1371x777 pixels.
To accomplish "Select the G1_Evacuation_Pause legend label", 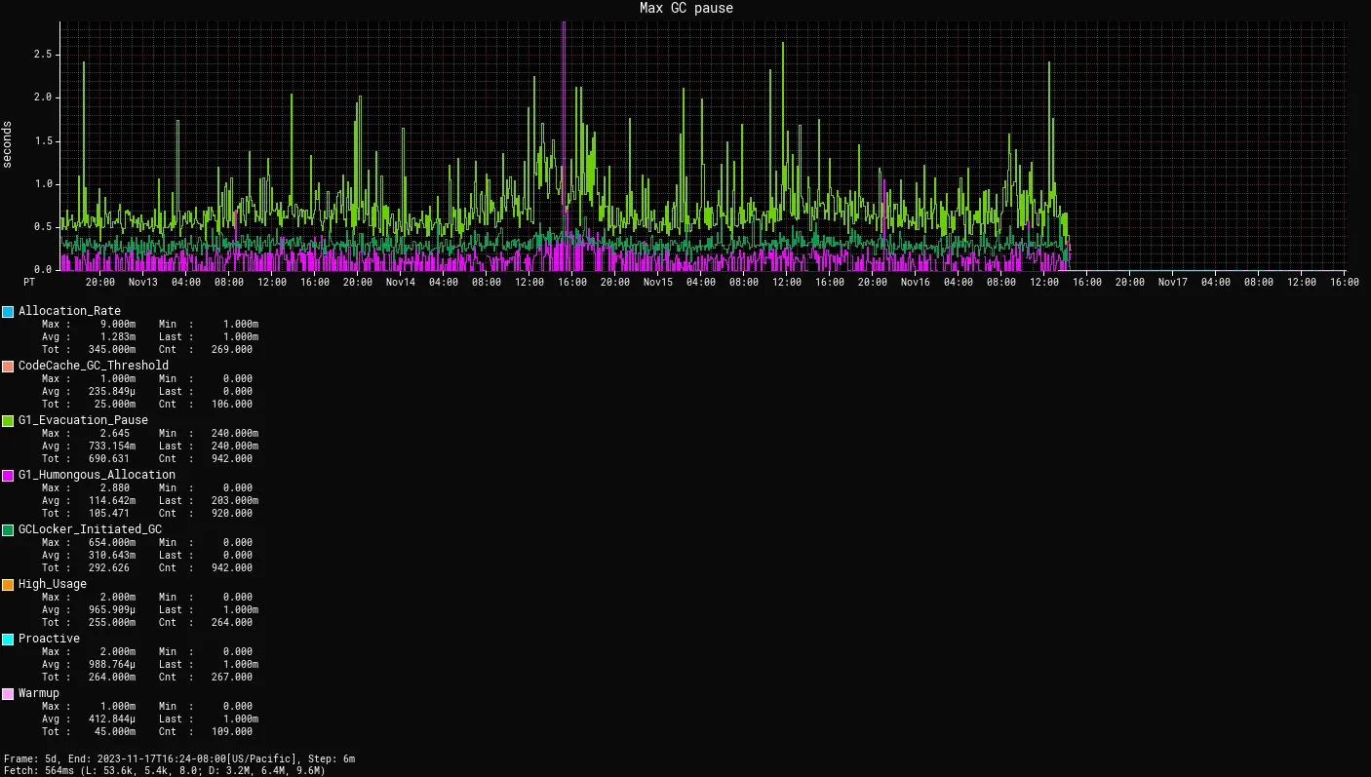I will pyautogui.click(x=84, y=420).
